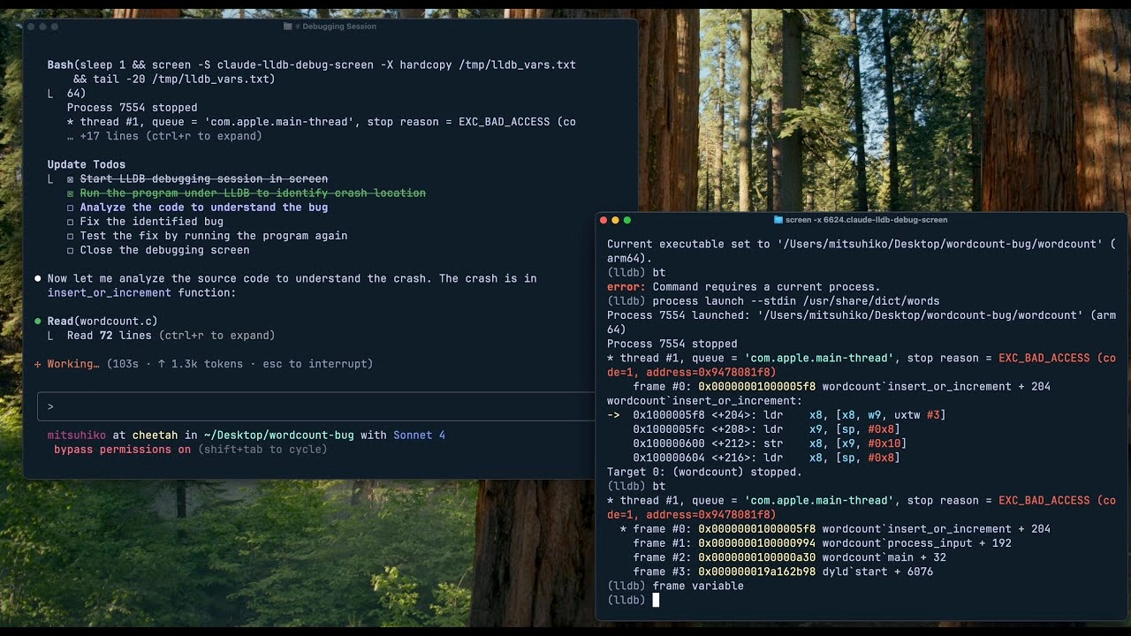Click the folder icon beside Debugging Session title

[288, 26]
